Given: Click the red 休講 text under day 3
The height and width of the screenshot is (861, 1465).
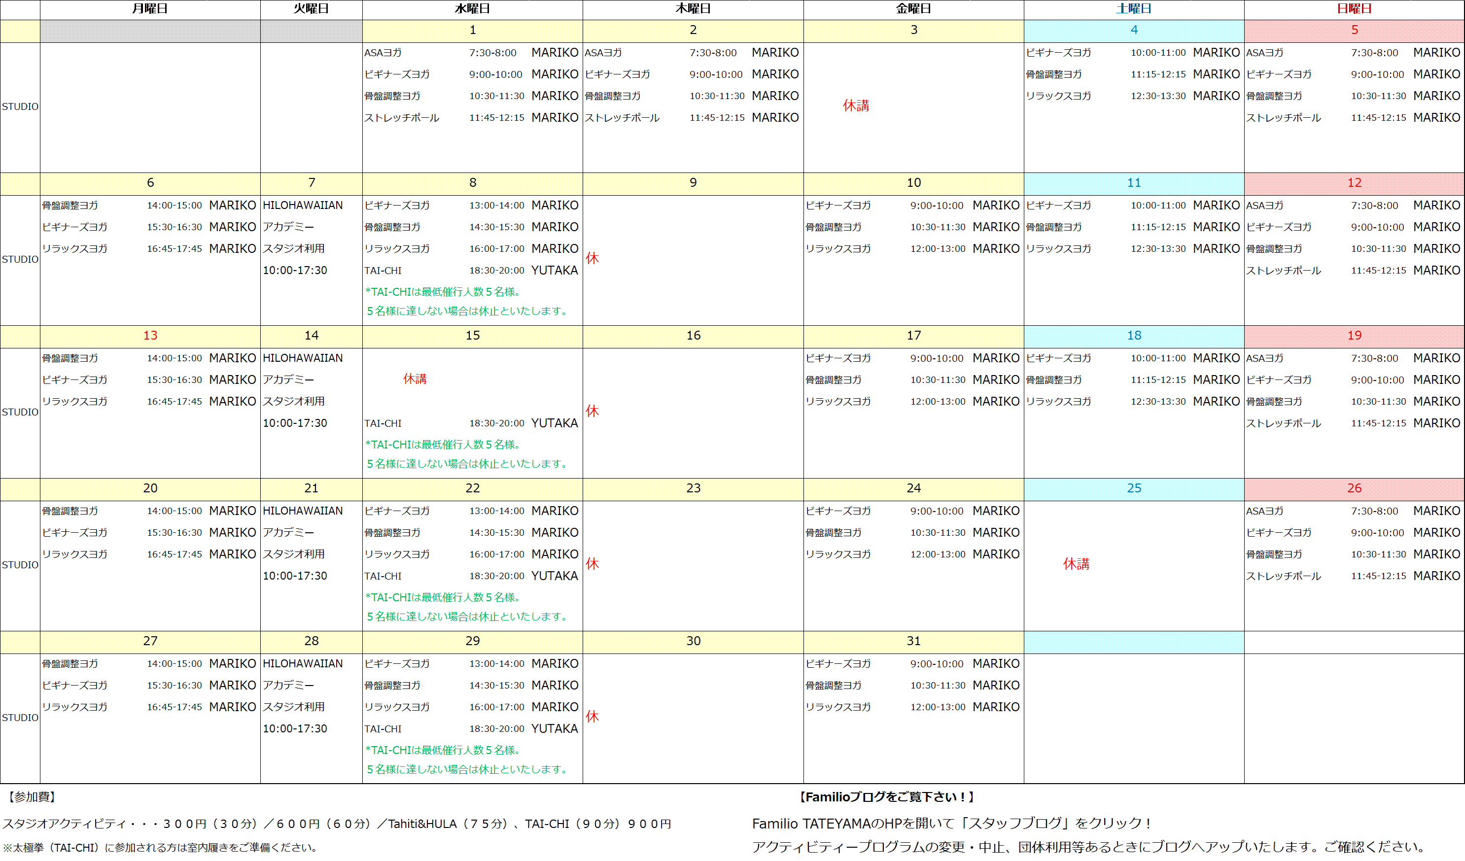Looking at the screenshot, I should pos(856,106).
